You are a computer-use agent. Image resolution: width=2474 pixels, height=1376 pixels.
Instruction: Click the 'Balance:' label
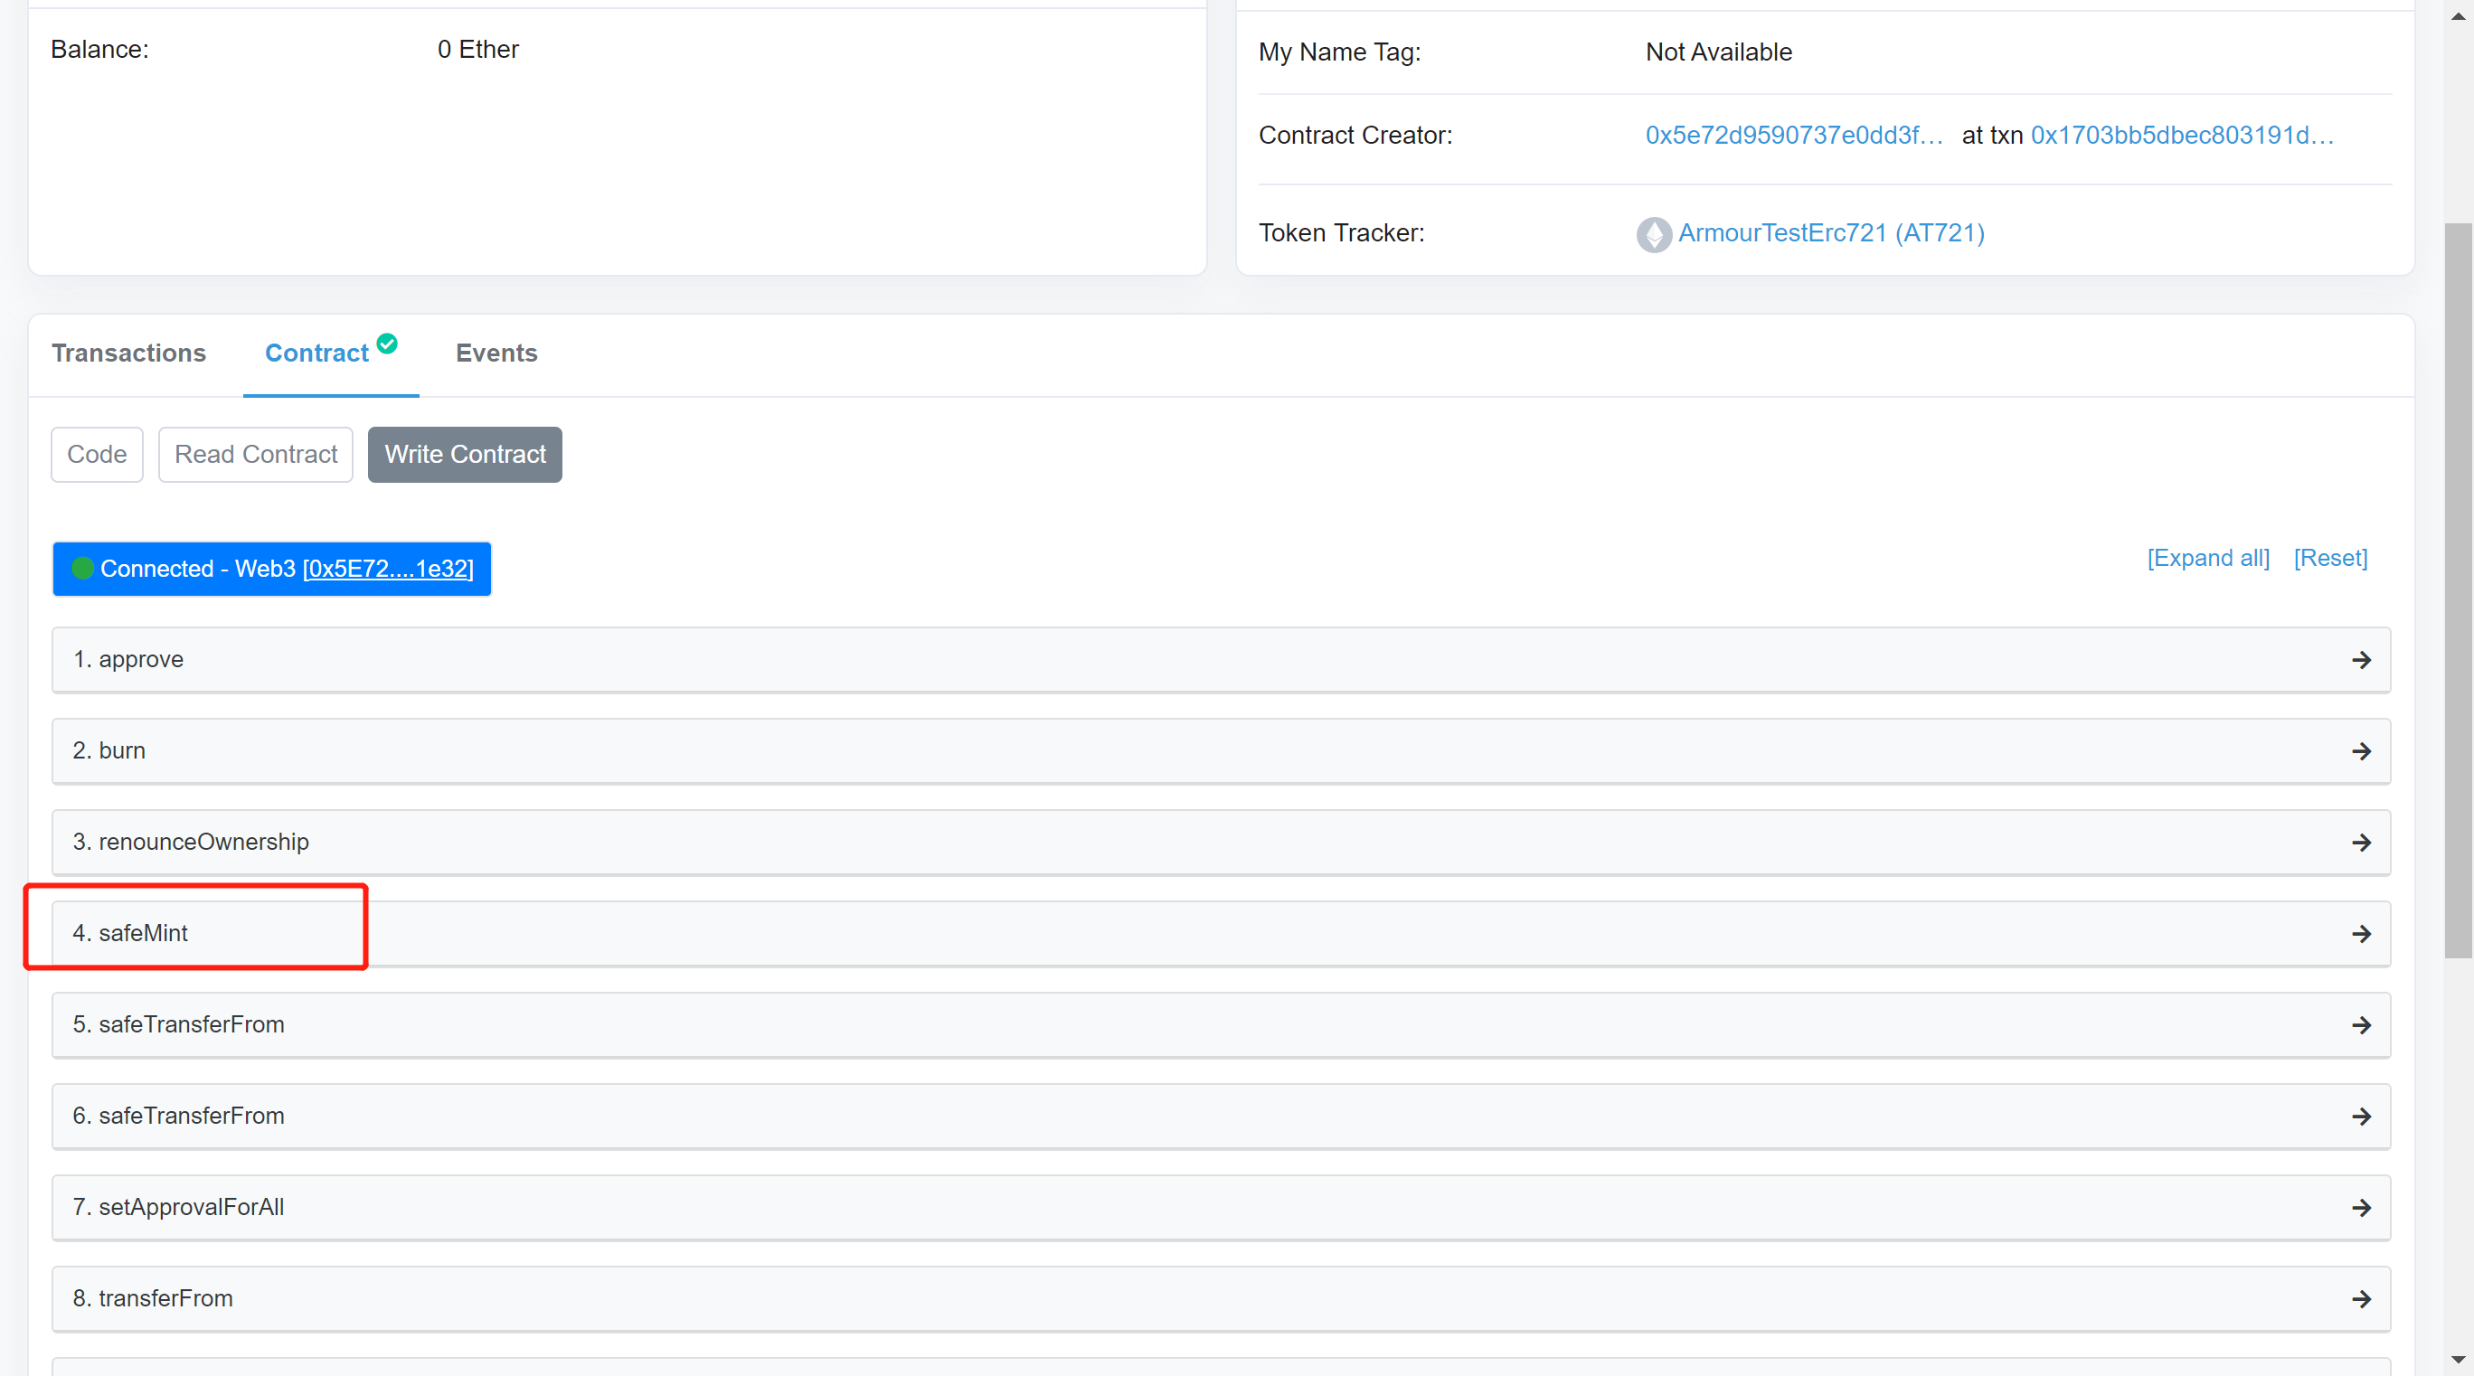pyautogui.click(x=99, y=49)
